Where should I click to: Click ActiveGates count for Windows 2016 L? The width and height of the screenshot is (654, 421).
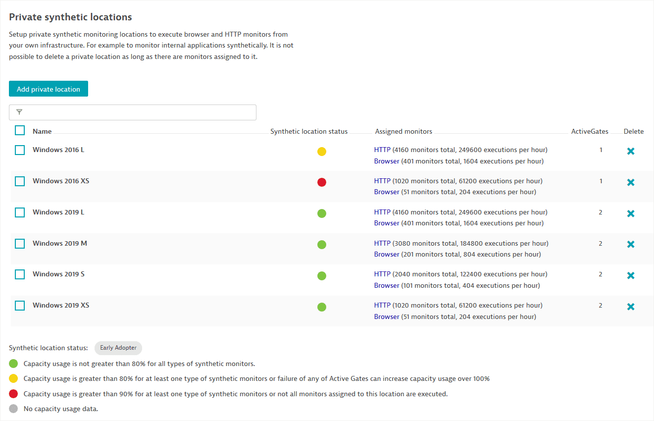point(601,150)
